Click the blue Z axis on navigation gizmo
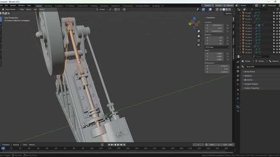Image resolution: width=280 pixels, height=157 pixels. pos(194,18)
